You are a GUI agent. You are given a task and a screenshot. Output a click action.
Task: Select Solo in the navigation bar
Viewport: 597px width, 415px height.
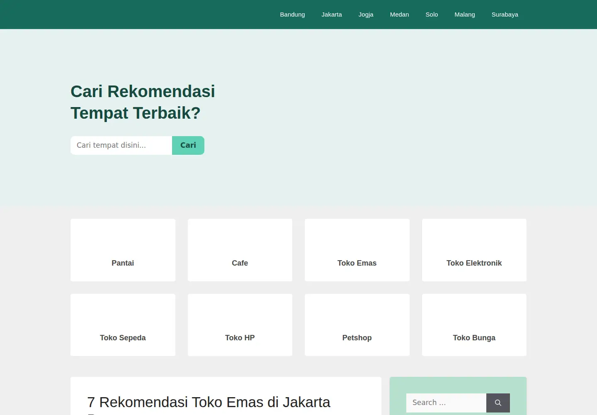pyautogui.click(x=432, y=15)
